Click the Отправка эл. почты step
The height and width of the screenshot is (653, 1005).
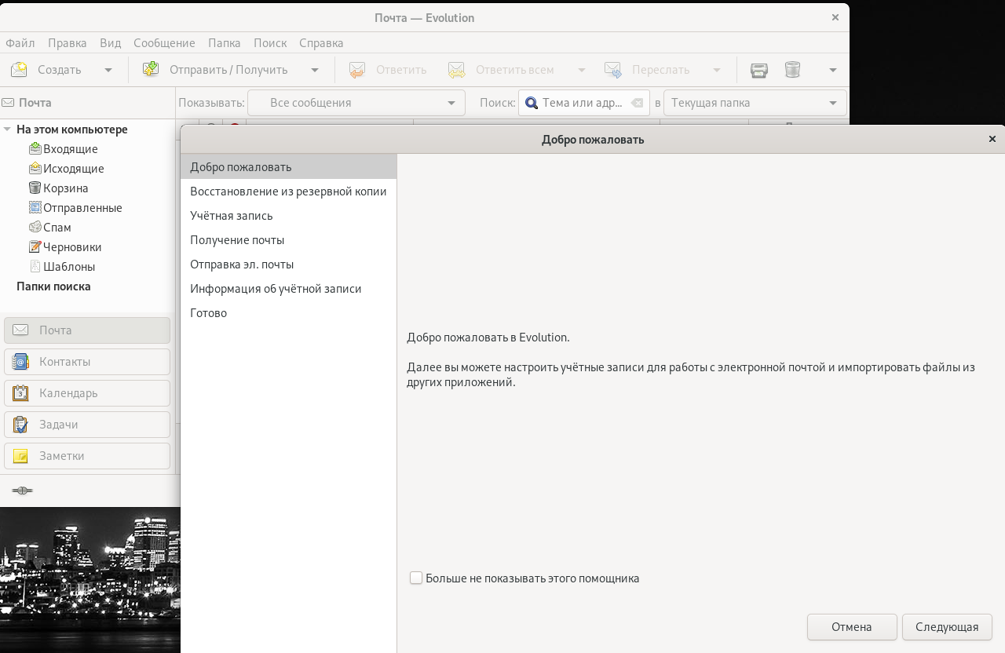pos(288,264)
